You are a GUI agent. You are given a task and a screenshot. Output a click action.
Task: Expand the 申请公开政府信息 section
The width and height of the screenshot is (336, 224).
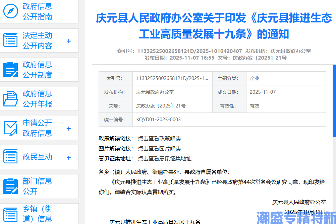69,128
